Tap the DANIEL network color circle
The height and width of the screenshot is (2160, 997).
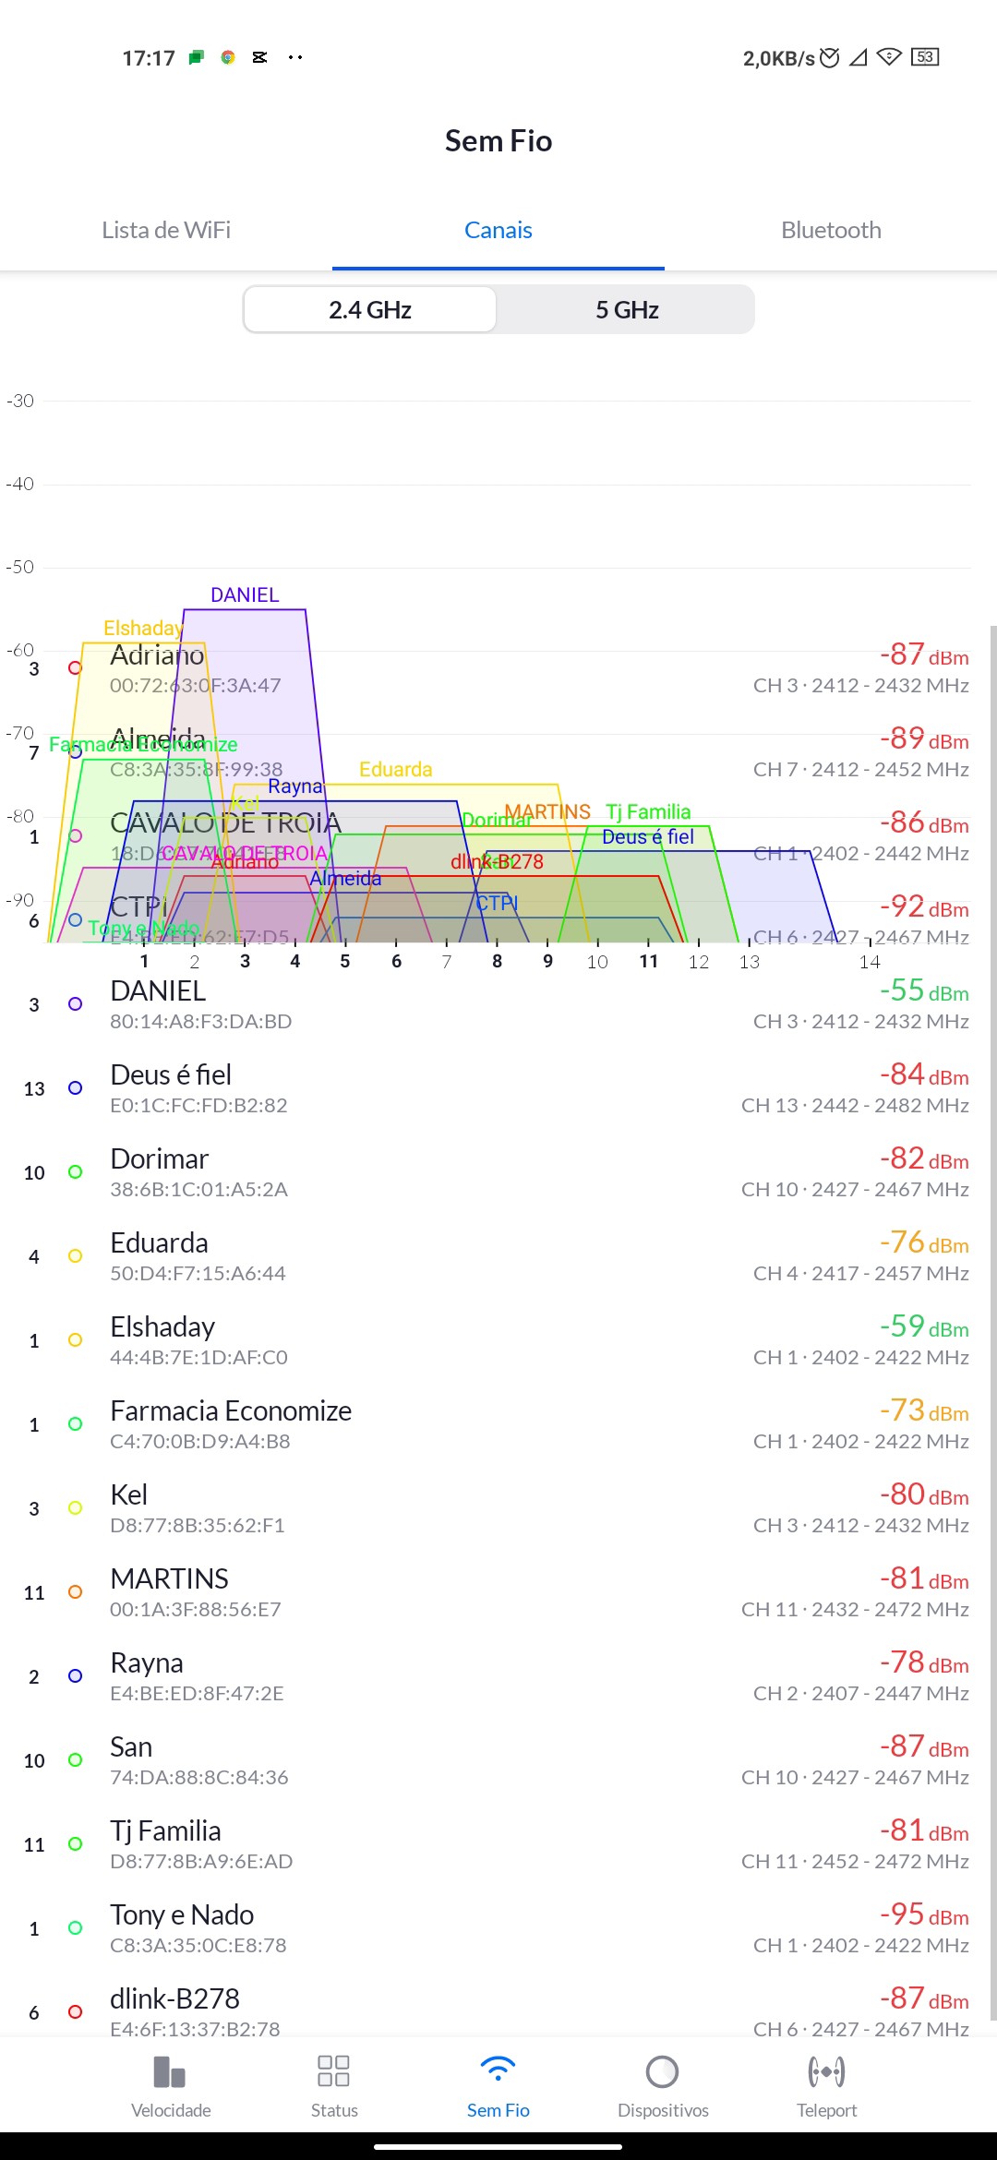click(x=76, y=1004)
